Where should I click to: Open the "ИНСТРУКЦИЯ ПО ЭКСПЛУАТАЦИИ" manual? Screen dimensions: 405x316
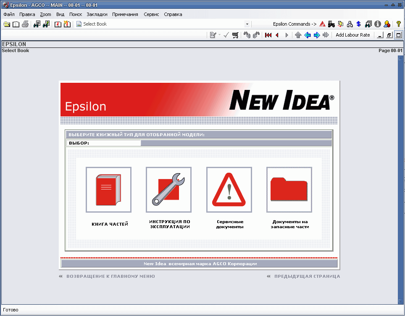168,190
